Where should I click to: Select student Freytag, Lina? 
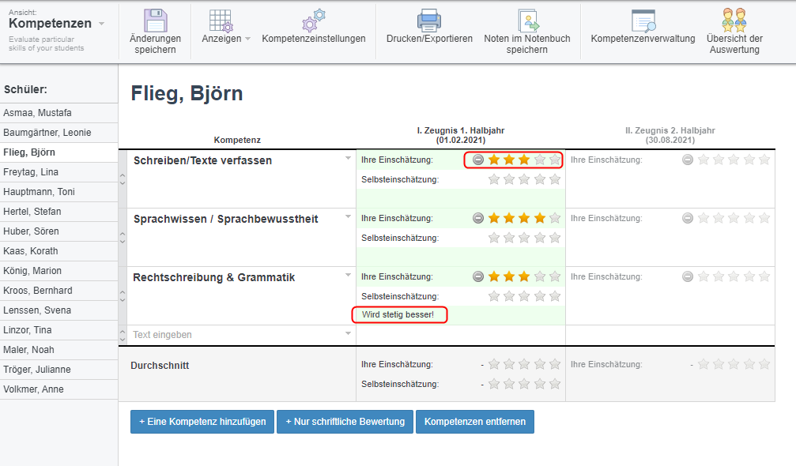(x=58, y=172)
